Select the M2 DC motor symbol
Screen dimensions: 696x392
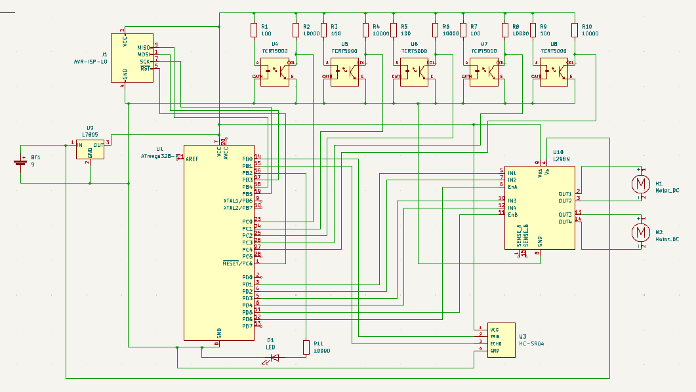[x=639, y=232]
